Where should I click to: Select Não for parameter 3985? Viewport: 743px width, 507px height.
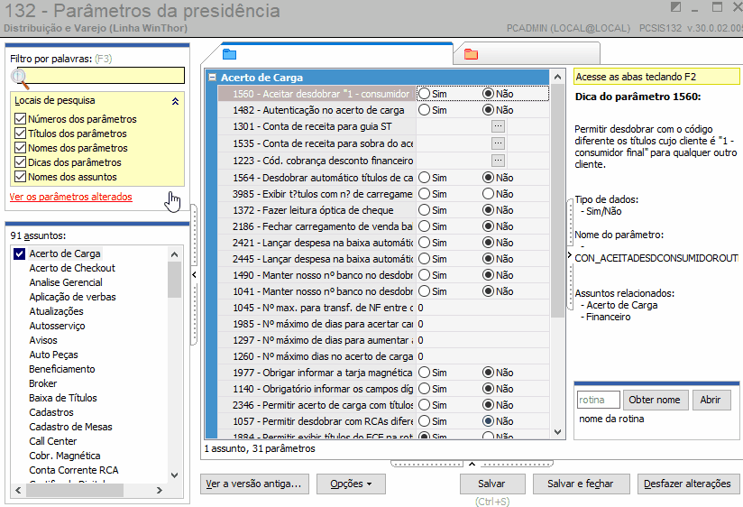coord(488,194)
